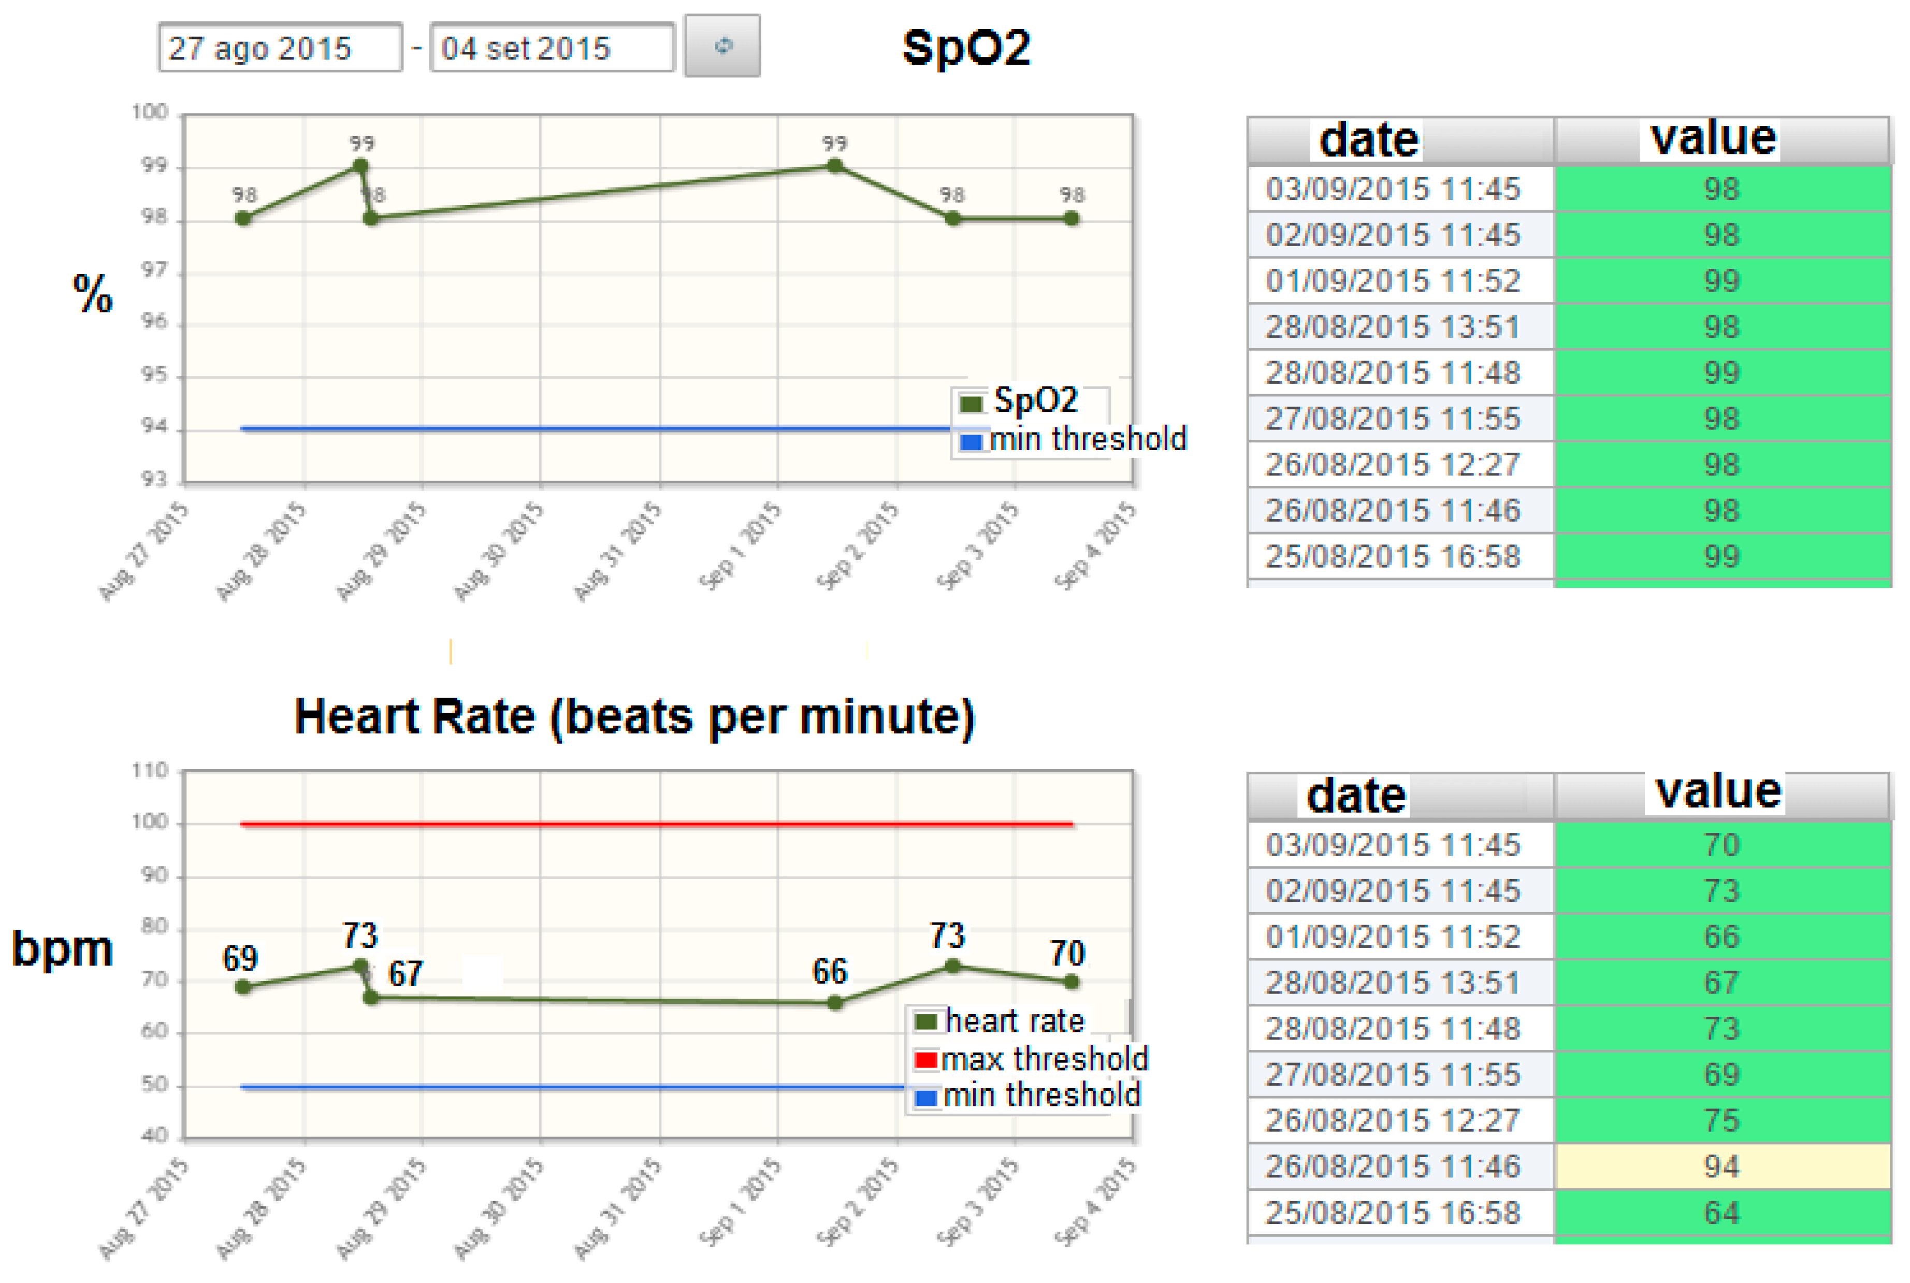Screen dimensions: 1910x1283
Task: Click the heart rate data point labeled 69
Action: tap(243, 987)
